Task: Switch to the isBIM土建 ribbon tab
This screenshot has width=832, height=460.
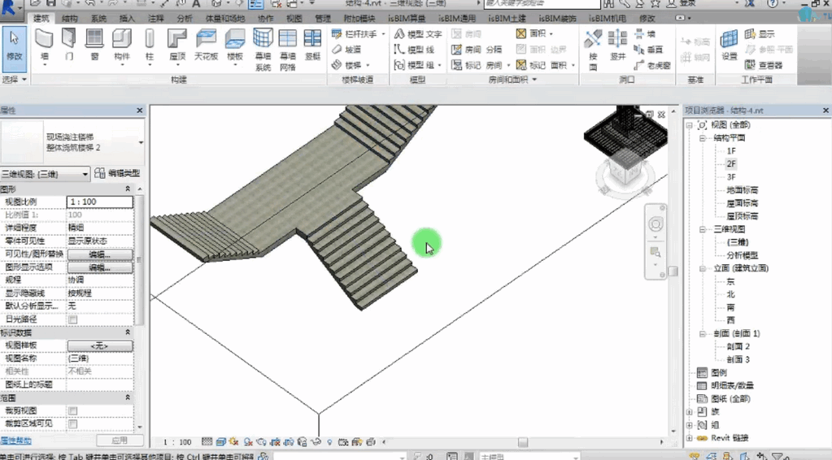Action: (x=507, y=18)
